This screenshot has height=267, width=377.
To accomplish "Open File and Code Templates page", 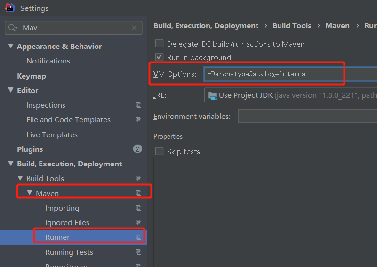I will pyautogui.click(x=68, y=120).
